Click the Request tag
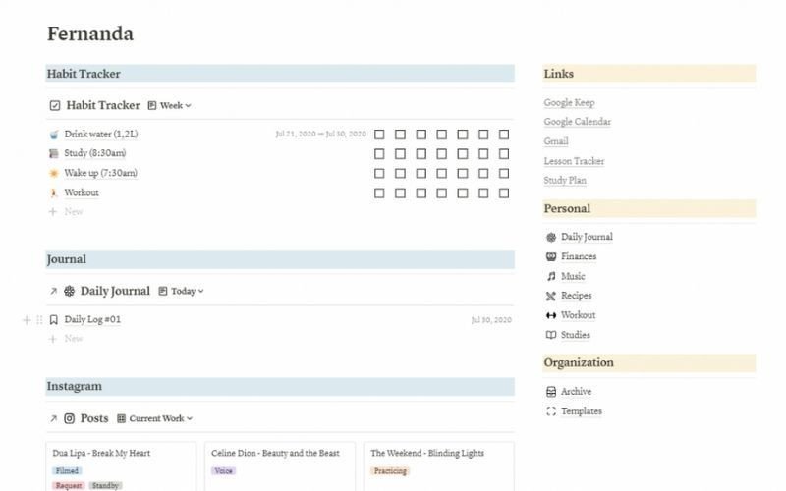 pyautogui.click(x=68, y=485)
